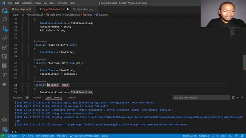Open the Help menu
Viewport: 246px width, 138px height.
[72, 3]
